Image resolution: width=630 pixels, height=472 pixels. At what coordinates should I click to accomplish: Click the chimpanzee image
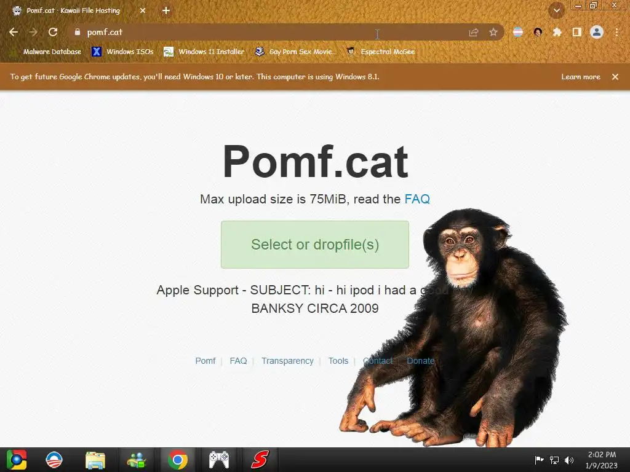coord(454,327)
